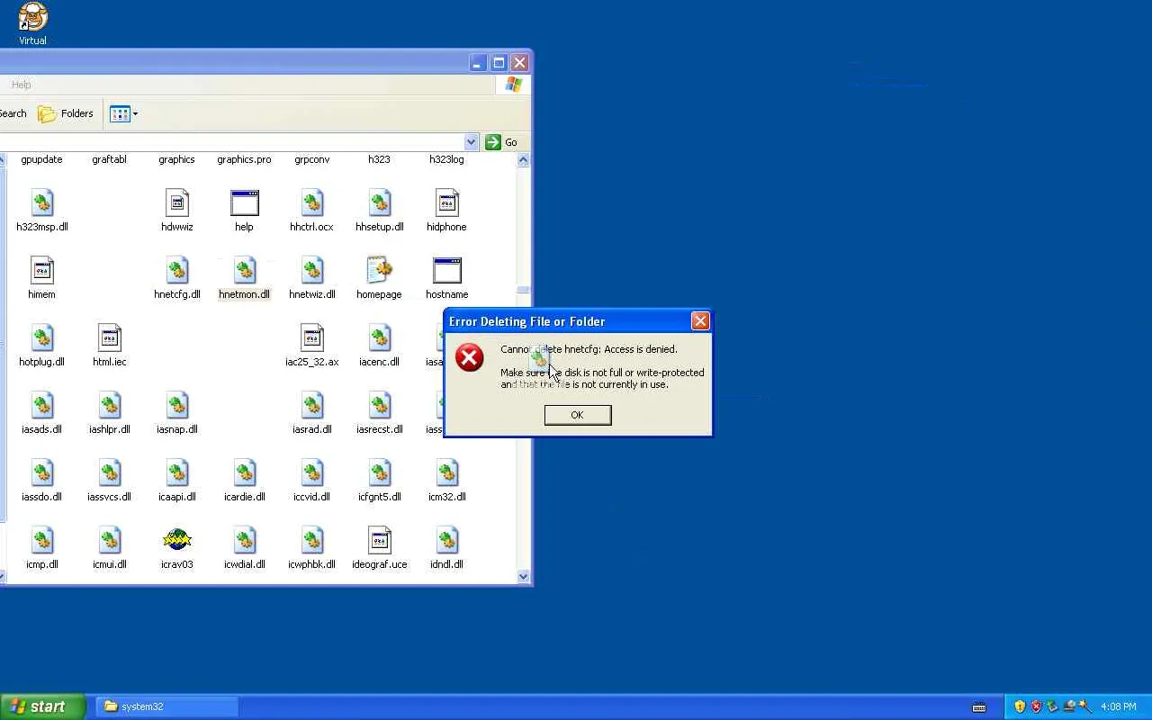The image size is (1152, 720).
Task: Select the hdwwiz file icon
Action: click(x=177, y=202)
